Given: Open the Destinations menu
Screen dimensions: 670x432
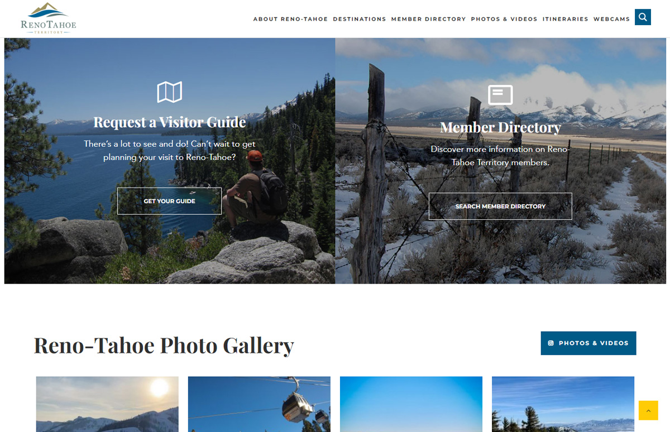Looking at the screenshot, I should pyautogui.click(x=360, y=19).
